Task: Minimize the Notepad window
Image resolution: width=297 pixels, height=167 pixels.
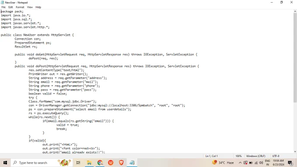Action: tap(272, 3)
